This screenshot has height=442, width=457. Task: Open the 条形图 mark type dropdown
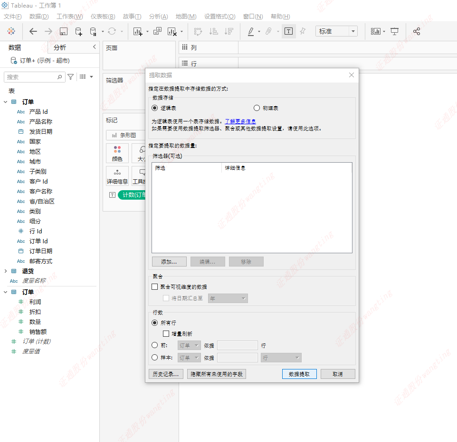(125, 135)
